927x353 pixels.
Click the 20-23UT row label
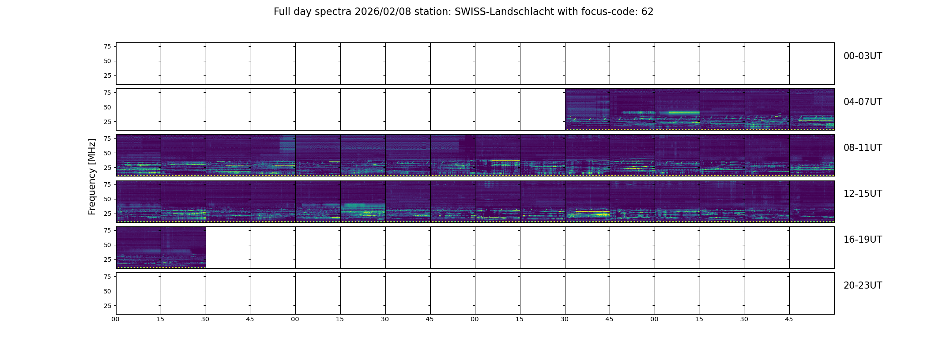863,285
